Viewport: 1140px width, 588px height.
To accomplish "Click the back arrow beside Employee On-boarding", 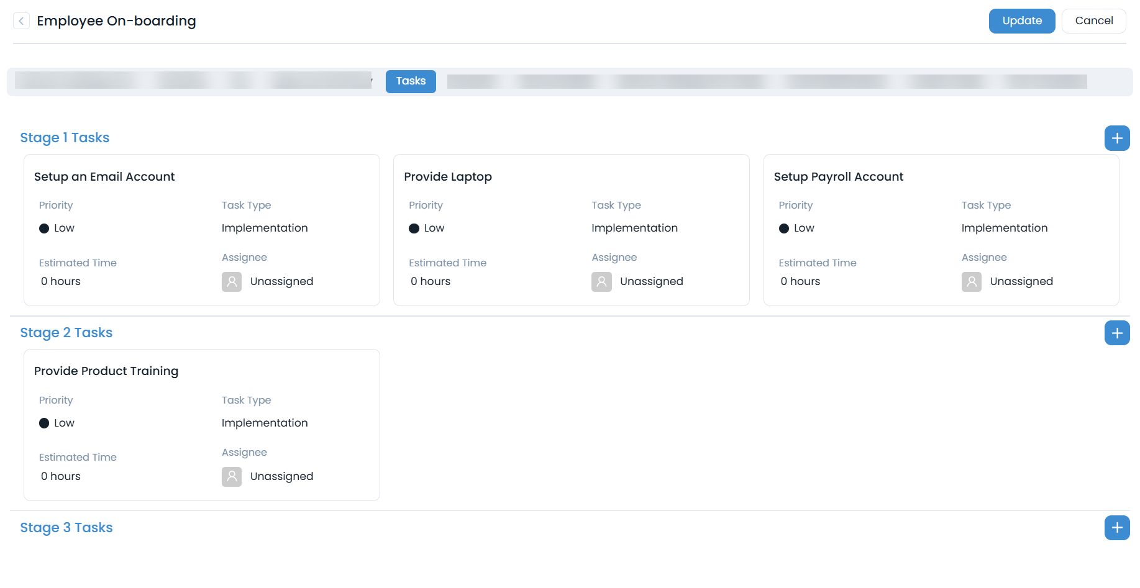I will pyautogui.click(x=21, y=21).
